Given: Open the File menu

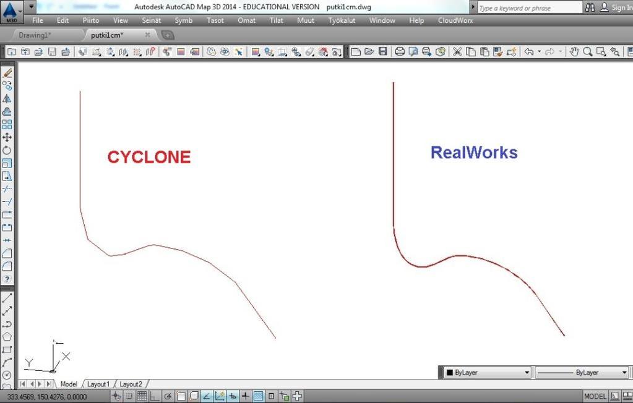Looking at the screenshot, I should coord(38,20).
